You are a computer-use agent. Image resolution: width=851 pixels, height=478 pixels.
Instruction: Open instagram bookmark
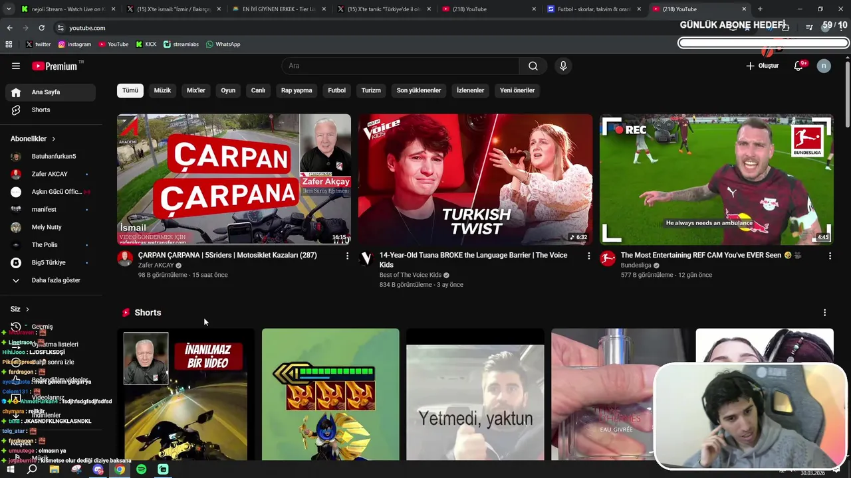[x=74, y=44]
